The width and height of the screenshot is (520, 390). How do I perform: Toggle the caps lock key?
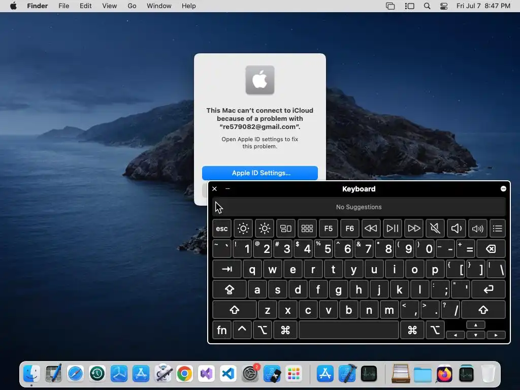pyautogui.click(x=230, y=289)
